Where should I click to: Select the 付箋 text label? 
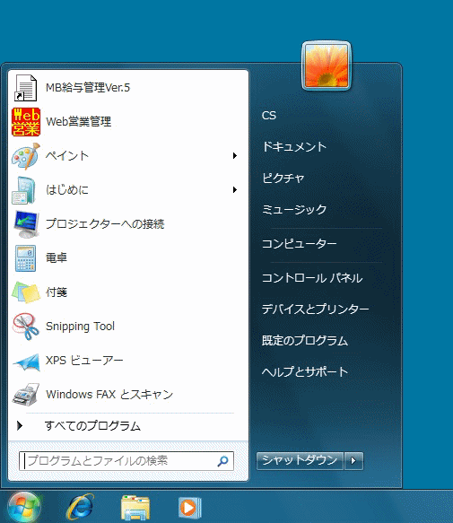coord(57,292)
